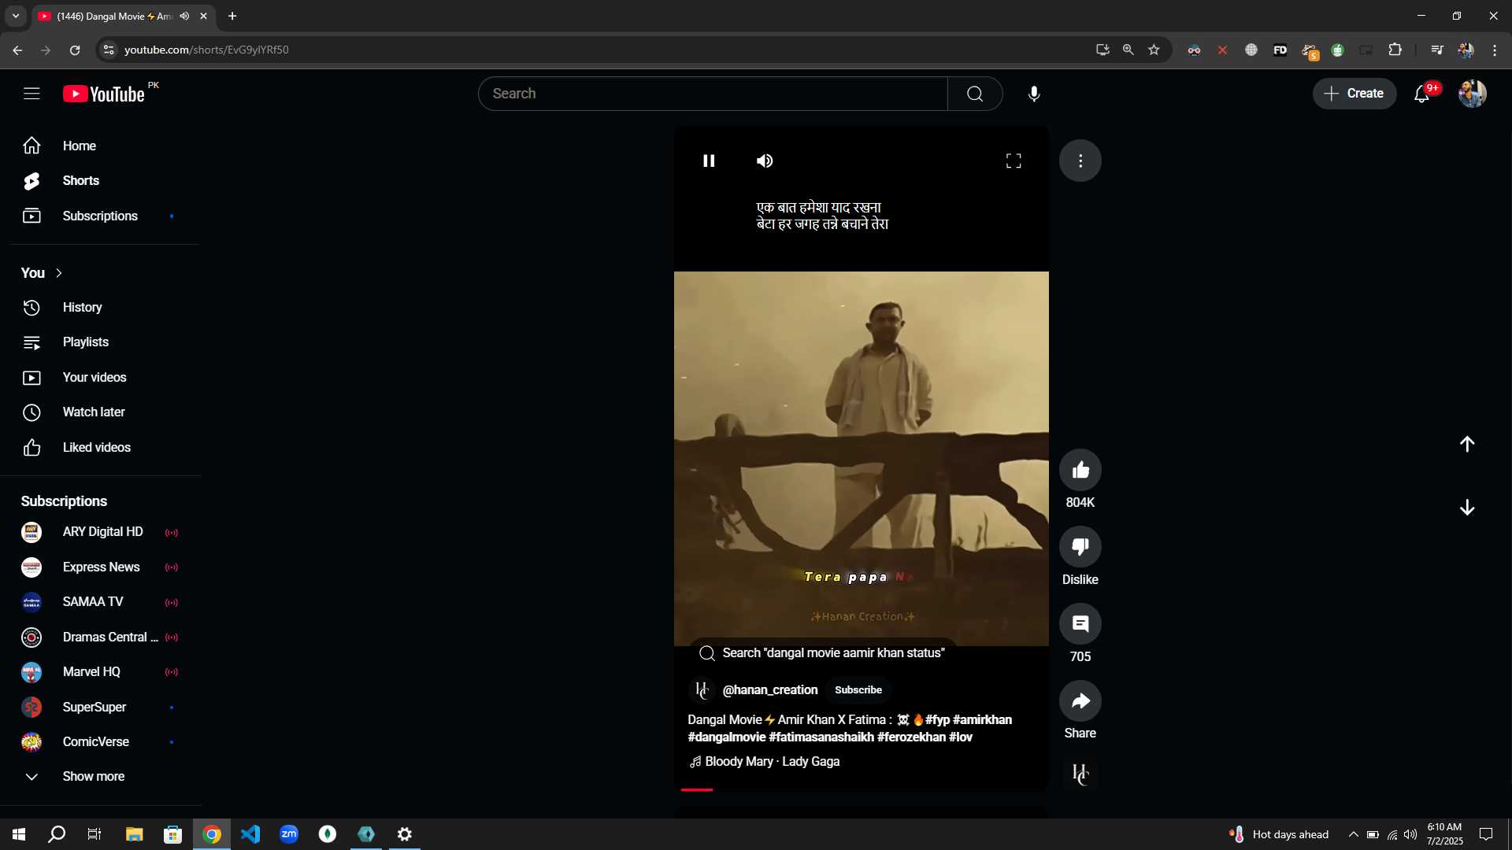Open VS Code from the taskbar
The image size is (1512, 850).
(250, 834)
